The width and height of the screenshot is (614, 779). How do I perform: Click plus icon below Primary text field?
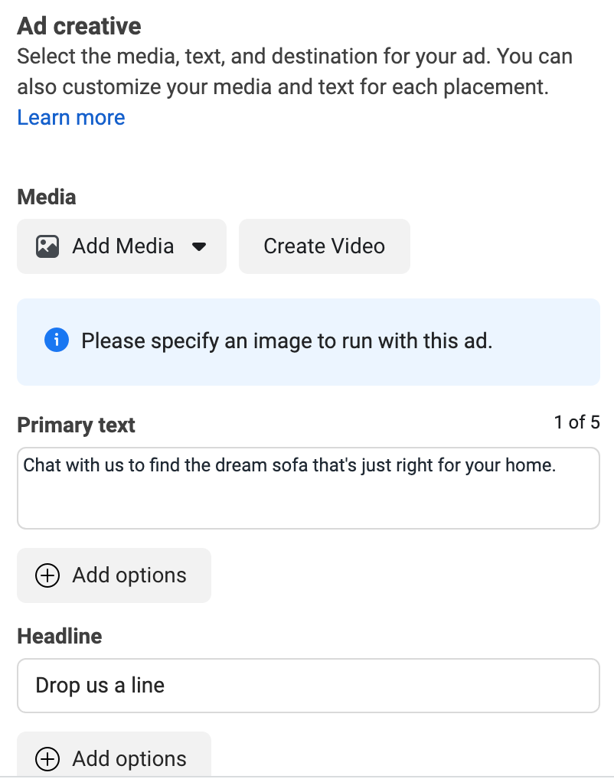pos(47,575)
